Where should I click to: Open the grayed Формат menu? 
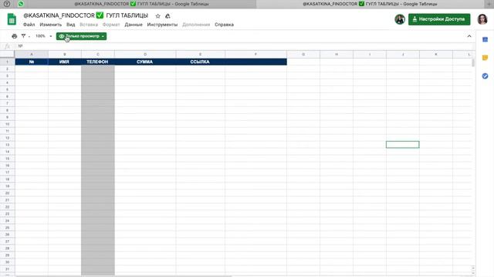click(111, 25)
